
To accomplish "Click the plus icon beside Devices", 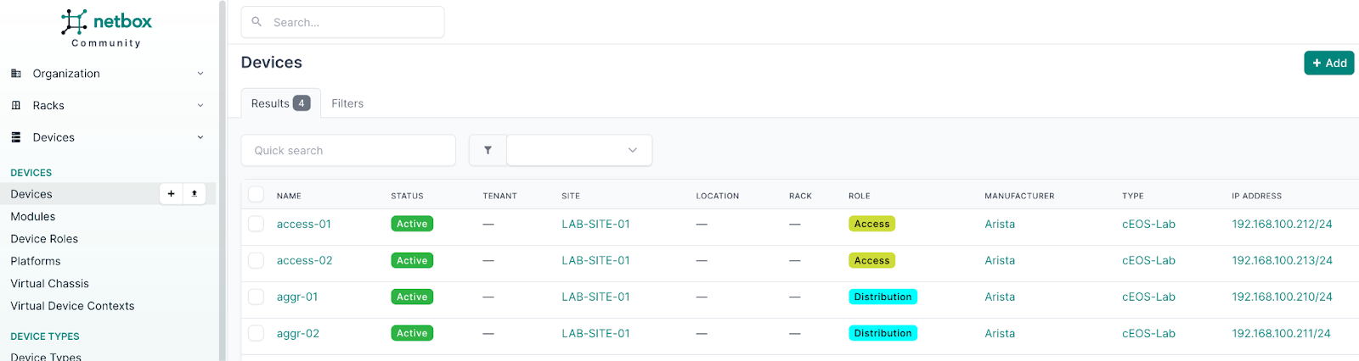I will [171, 194].
